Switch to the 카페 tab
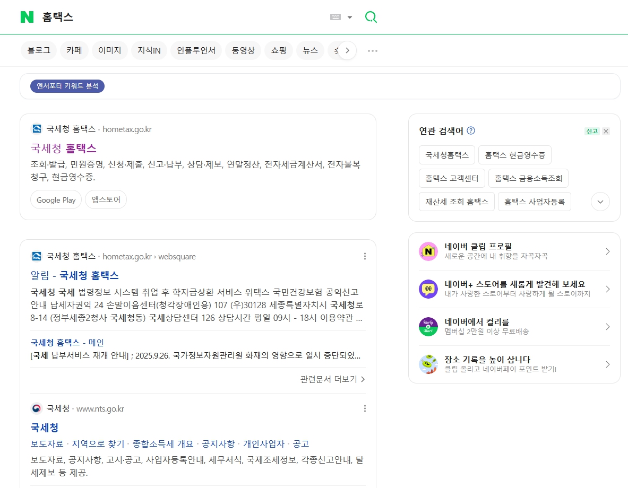This screenshot has height=488, width=628. [x=74, y=50]
